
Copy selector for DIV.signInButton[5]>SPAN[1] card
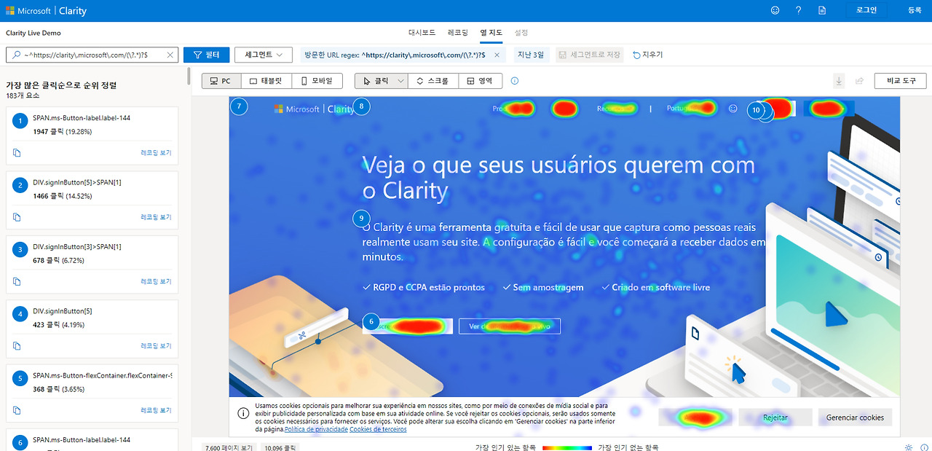point(17,216)
